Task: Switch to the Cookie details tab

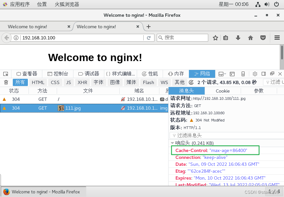Action: [x=223, y=91]
